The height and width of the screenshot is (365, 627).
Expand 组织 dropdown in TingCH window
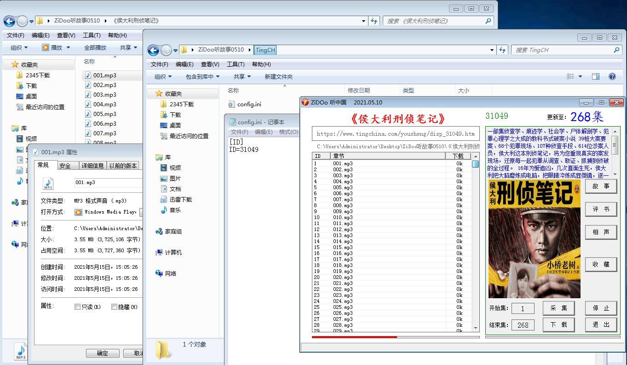click(x=163, y=77)
